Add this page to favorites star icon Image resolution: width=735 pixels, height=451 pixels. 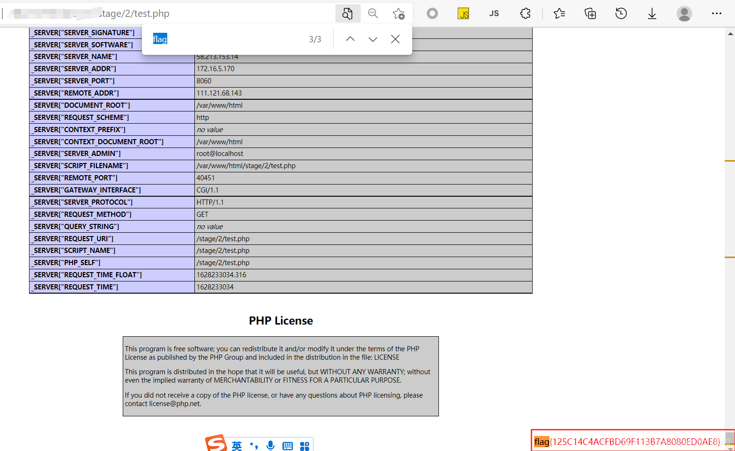coord(399,14)
